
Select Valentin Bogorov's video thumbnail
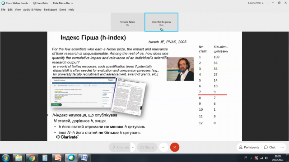pos(161,22)
